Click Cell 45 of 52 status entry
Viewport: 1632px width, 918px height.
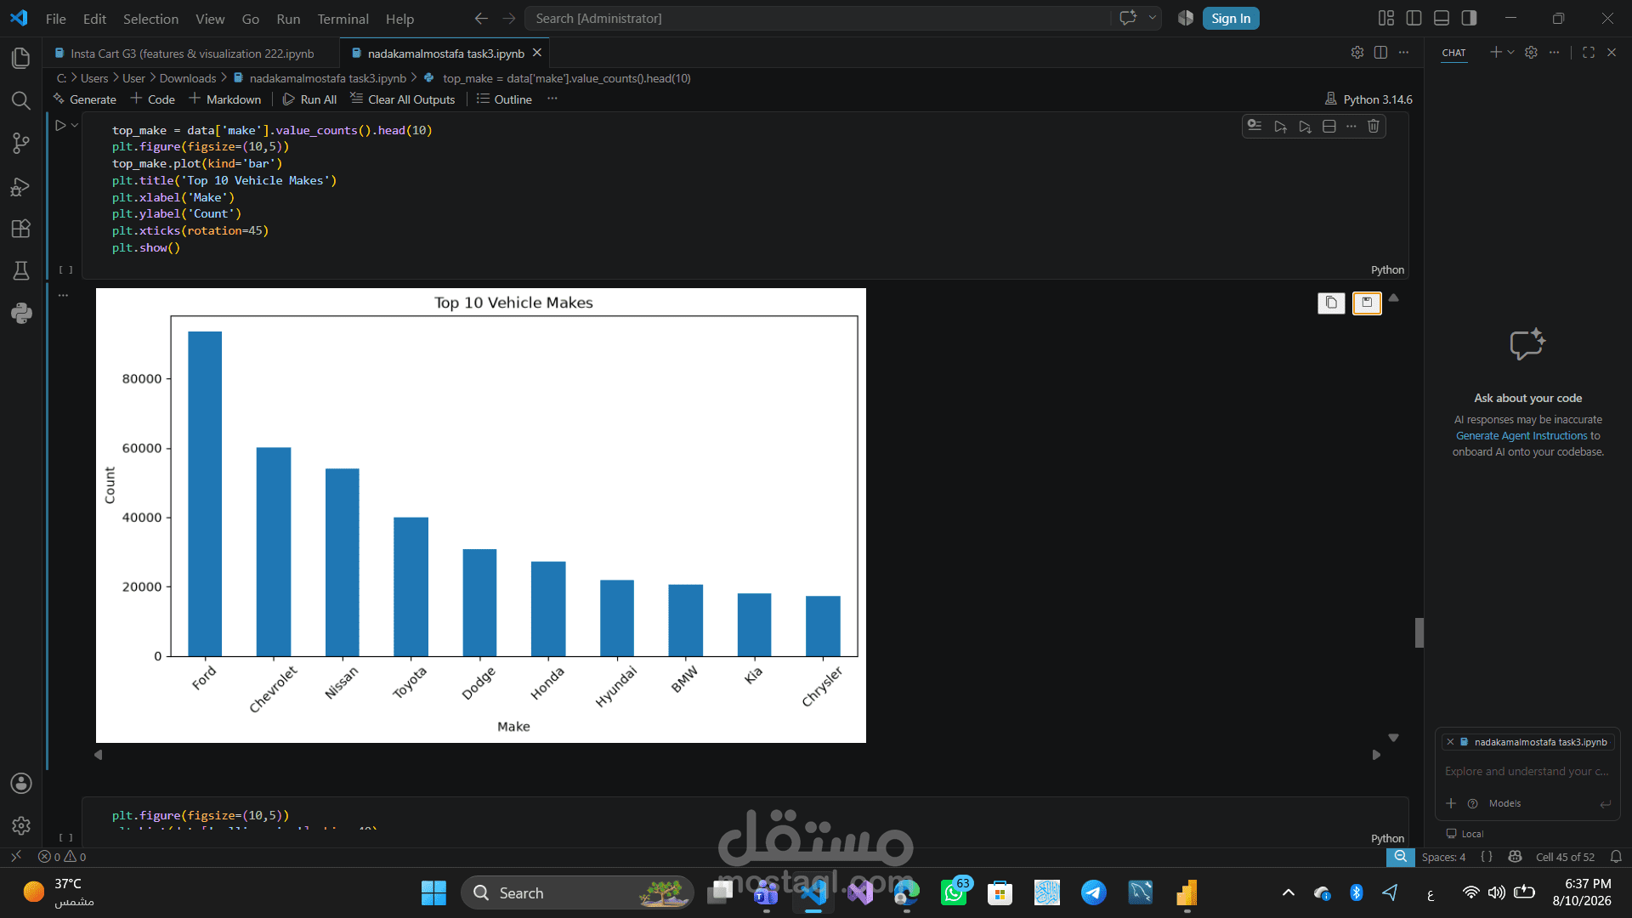(x=1565, y=857)
